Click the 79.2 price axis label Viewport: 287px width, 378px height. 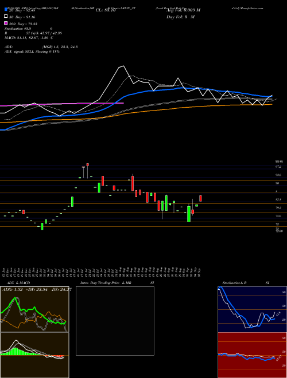pos(278,208)
